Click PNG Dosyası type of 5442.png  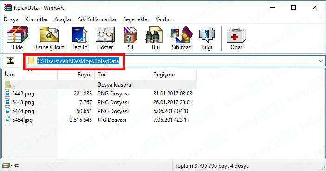click(113, 94)
